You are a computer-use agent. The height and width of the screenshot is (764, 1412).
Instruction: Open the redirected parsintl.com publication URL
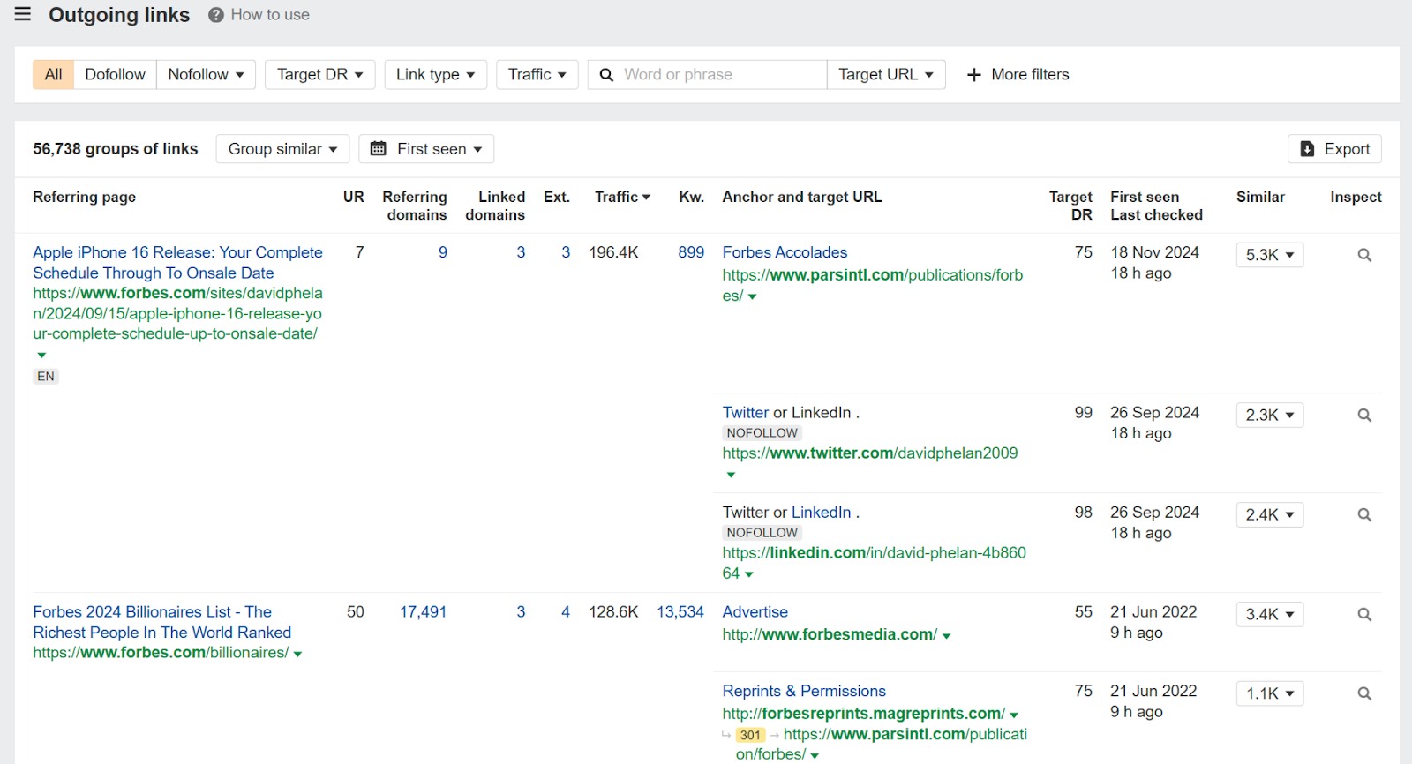click(882, 744)
